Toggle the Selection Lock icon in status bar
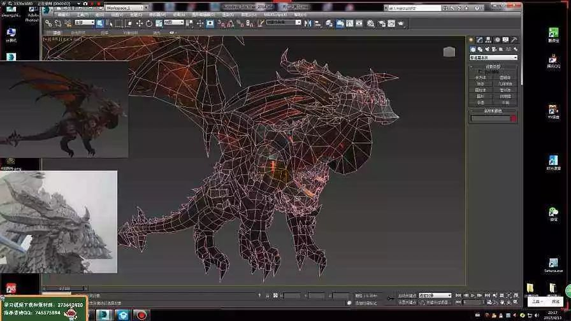The image size is (571, 321). click(x=268, y=296)
